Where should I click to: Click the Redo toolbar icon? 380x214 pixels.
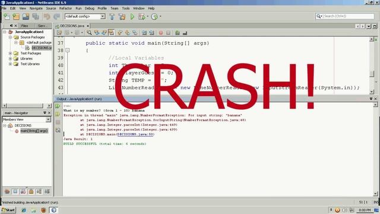(x=56, y=17)
